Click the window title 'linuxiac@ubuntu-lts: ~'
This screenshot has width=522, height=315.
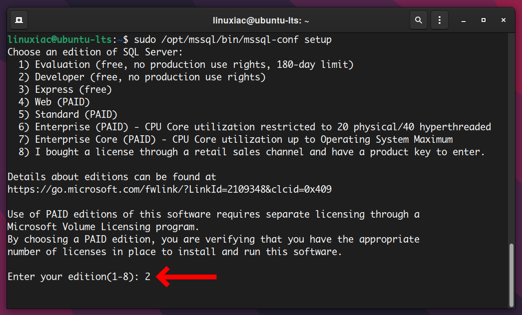point(261,20)
